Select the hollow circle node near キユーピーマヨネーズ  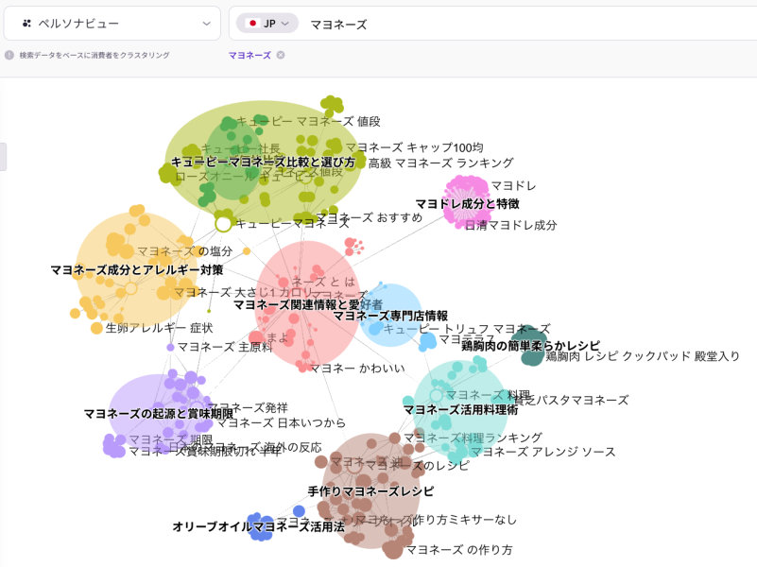[x=221, y=225]
